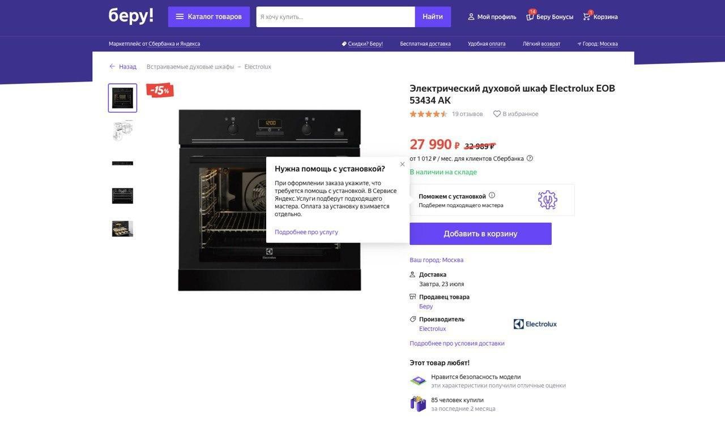Image resolution: width=725 pixels, height=422 pixels.
Task: Click the Electrolux brand logo
Action: click(535, 324)
